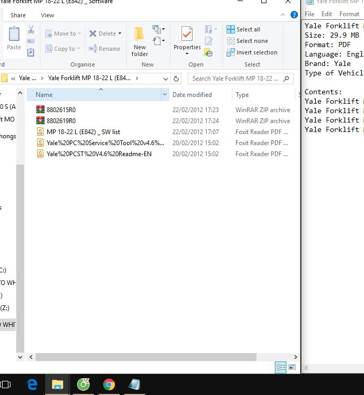Switch to Details view layout
Screen dimensions: 364x395
point(281,368)
